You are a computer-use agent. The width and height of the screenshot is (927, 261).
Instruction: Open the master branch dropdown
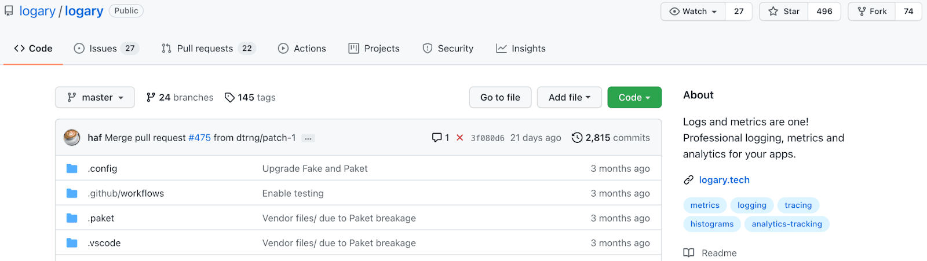tap(95, 97)
